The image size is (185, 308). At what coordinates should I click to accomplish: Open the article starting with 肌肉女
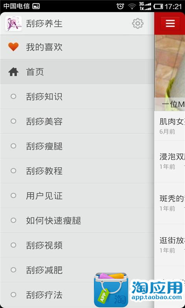click(x=170, y=126)
